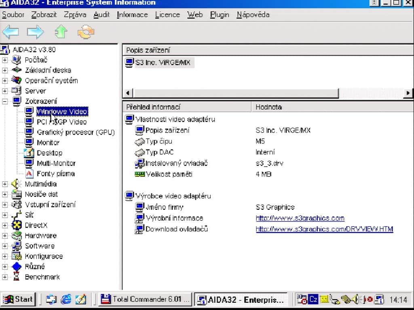Click the Cz keyboard language tray icon
This screenshot has height=310, width=414.
[x=313, y=300]
